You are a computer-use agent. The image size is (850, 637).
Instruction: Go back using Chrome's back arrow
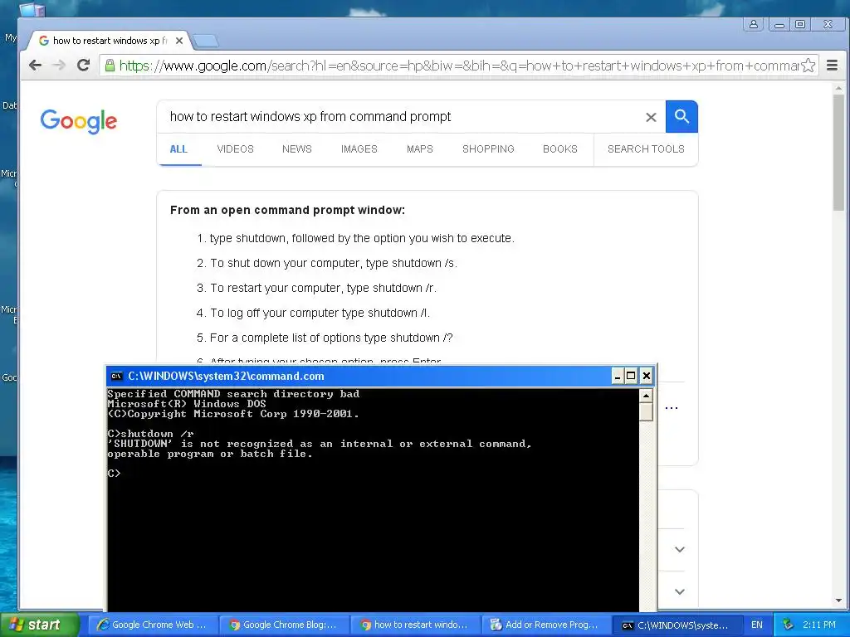point(35,66)
